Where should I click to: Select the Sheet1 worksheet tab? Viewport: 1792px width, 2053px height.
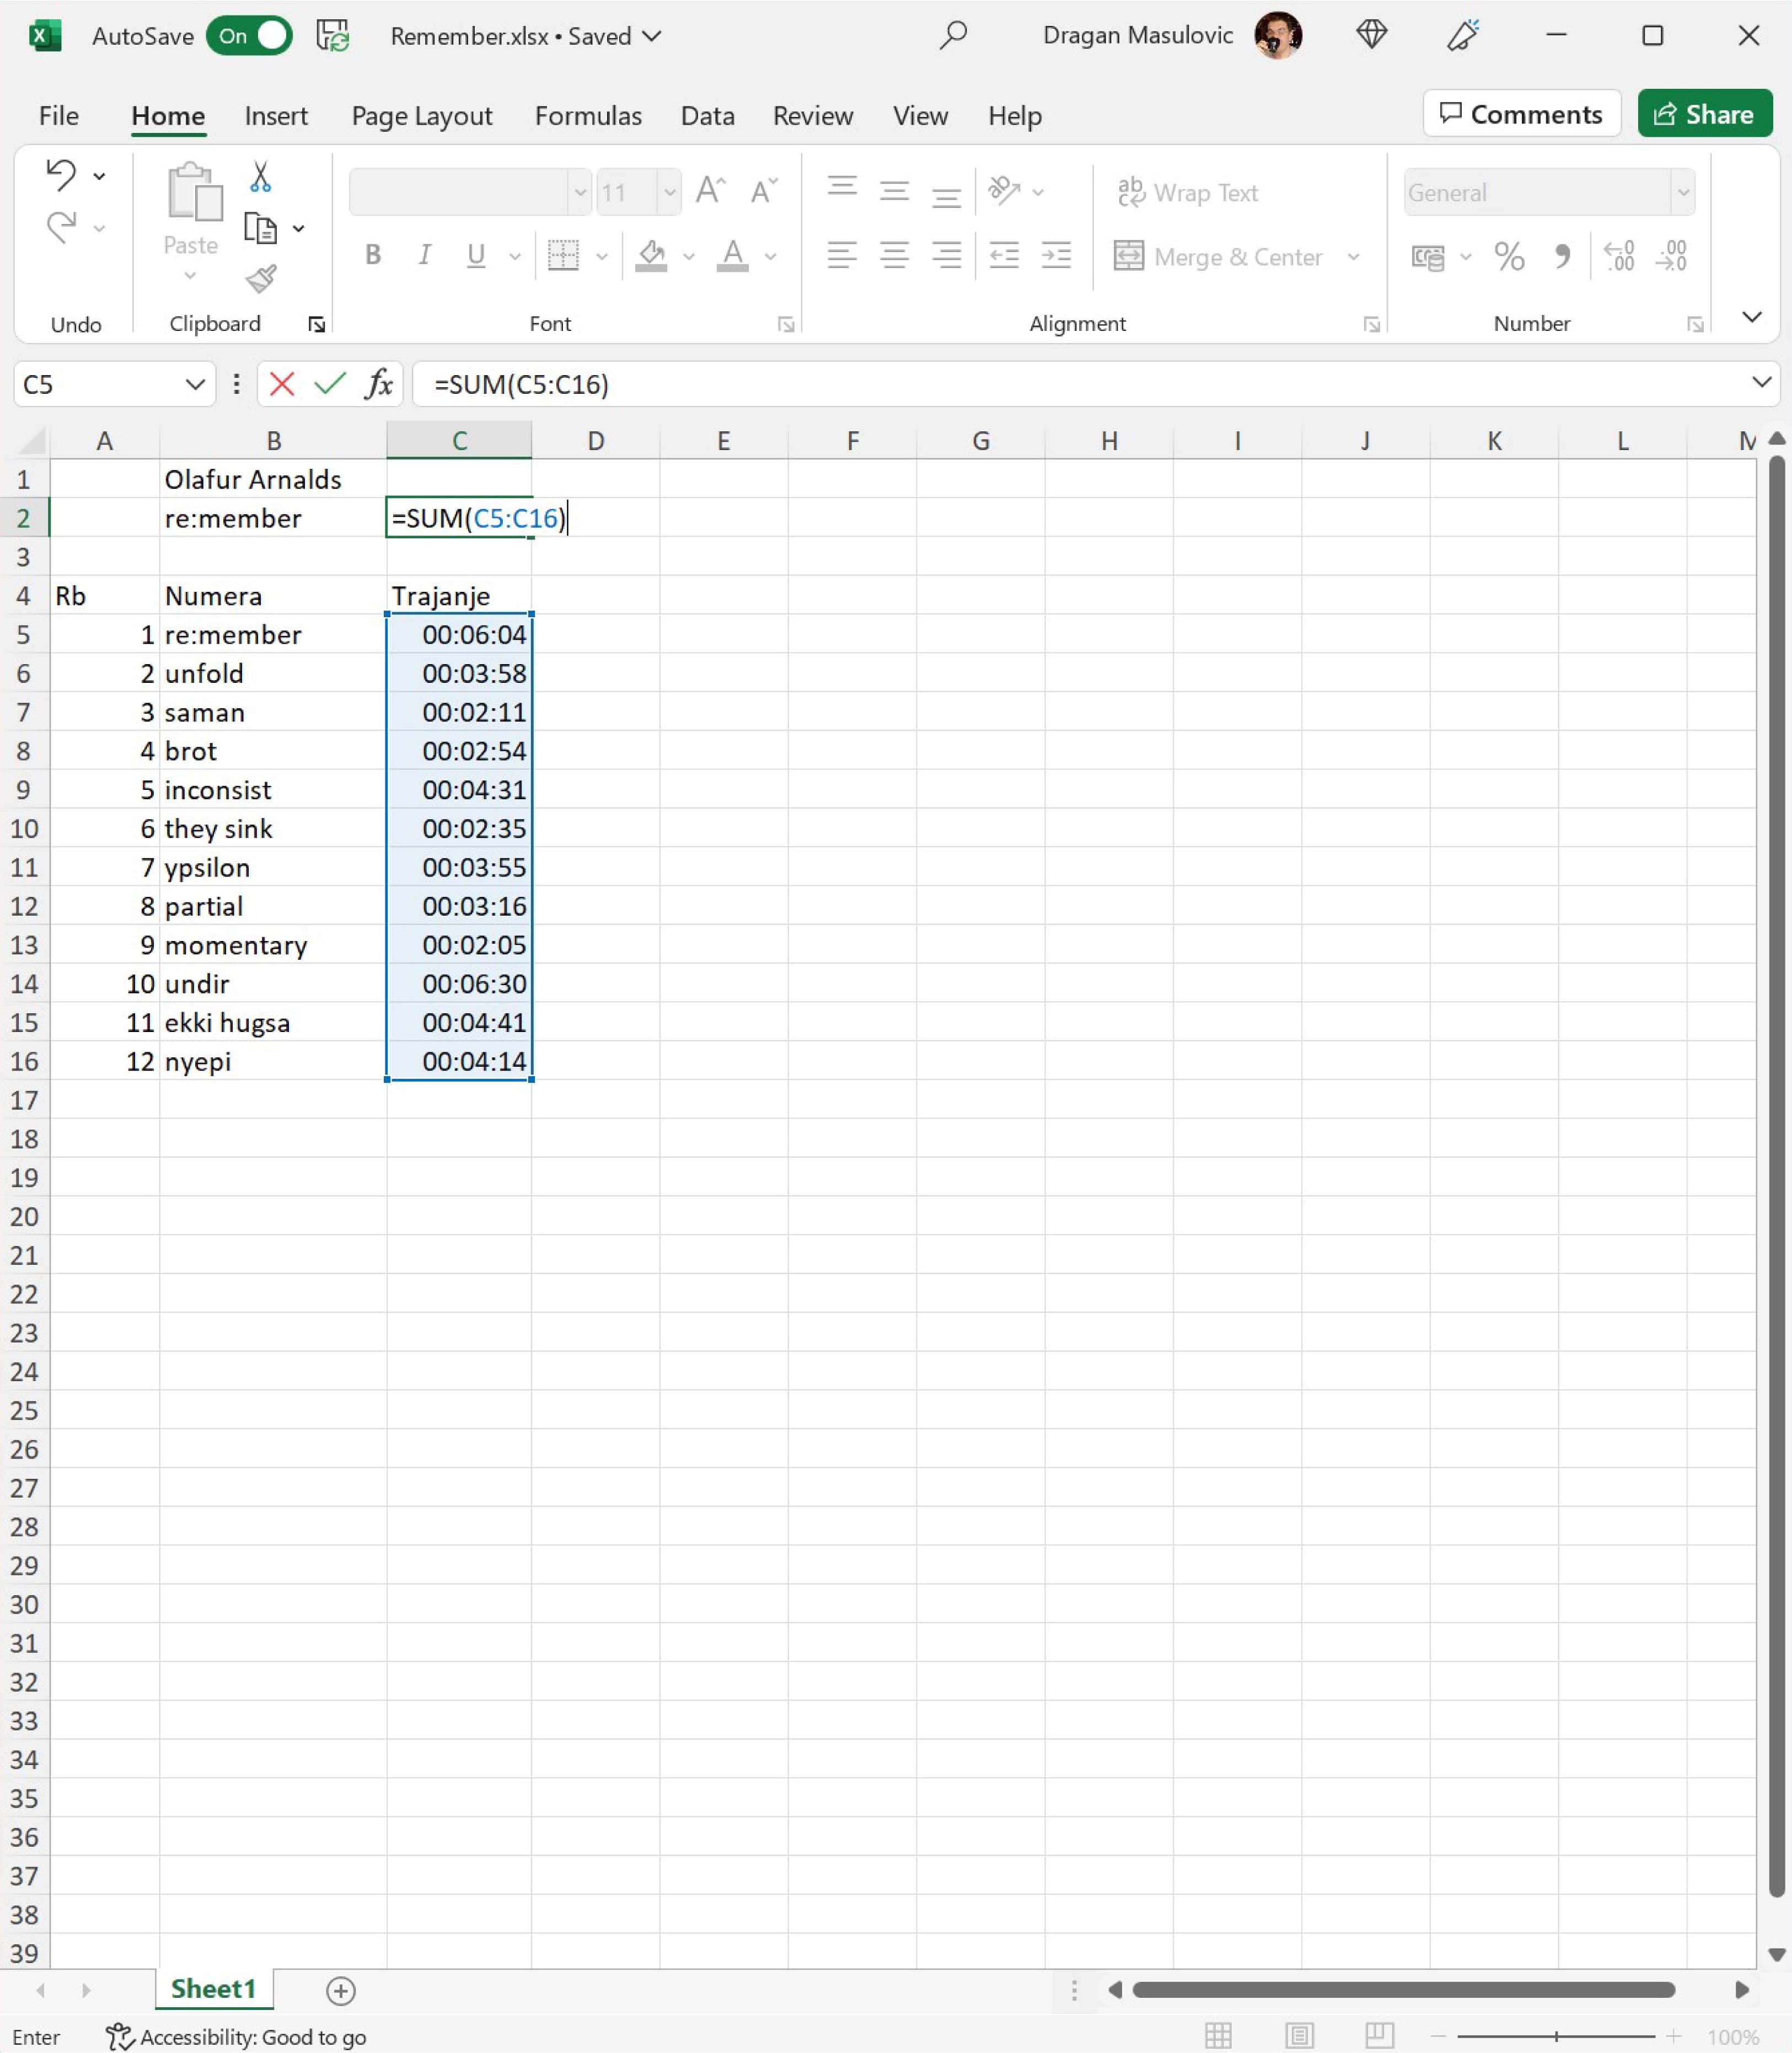(x=213, y=1989)
